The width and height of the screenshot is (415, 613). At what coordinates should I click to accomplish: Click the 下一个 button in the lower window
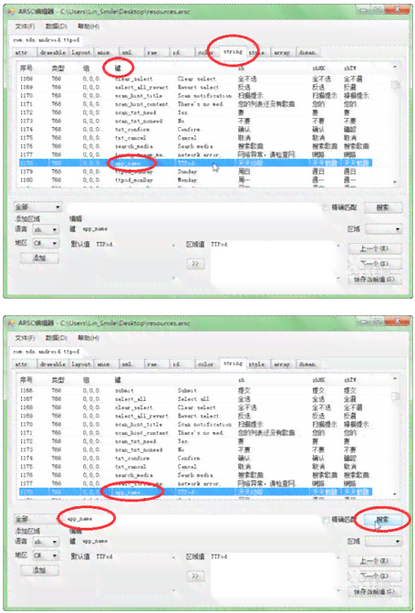point(374,576)
